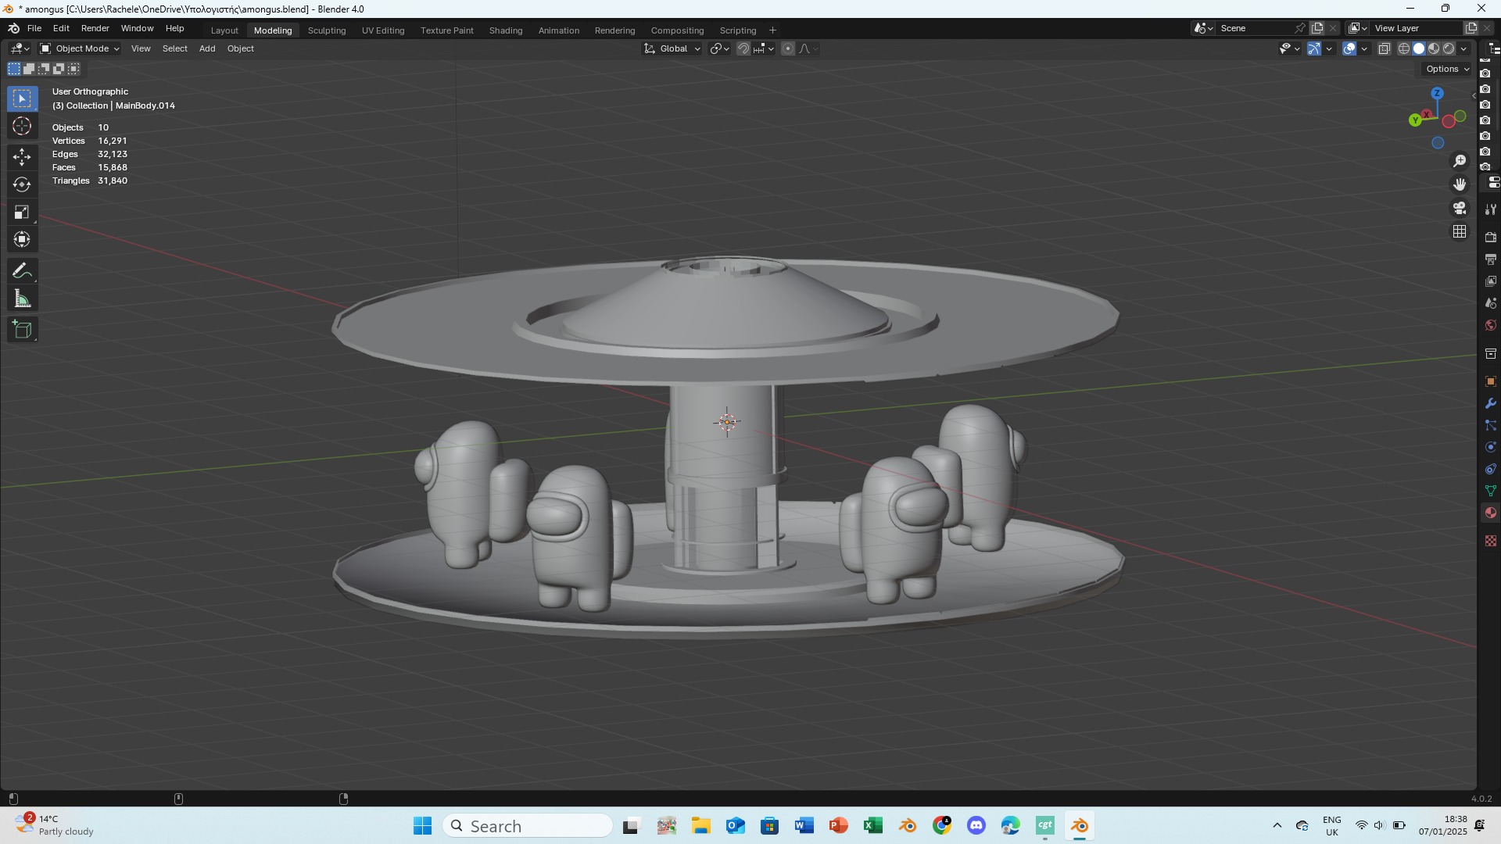Open the editor type dropdown

point(20,48)
